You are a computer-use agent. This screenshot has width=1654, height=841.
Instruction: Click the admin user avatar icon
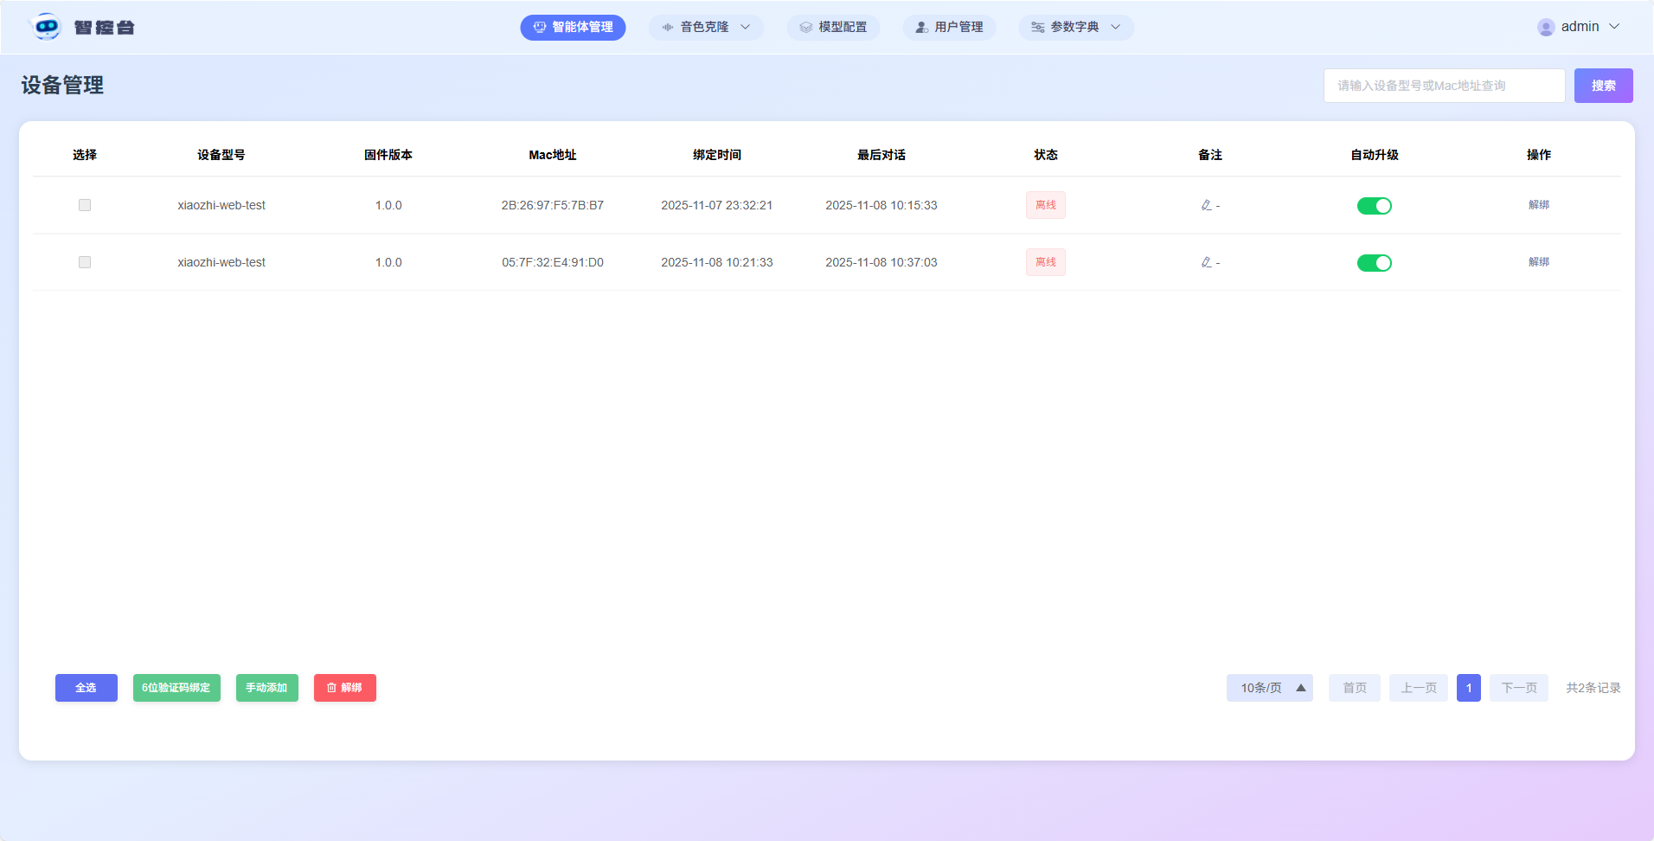pyautogui.click(x=1545, y=27)
